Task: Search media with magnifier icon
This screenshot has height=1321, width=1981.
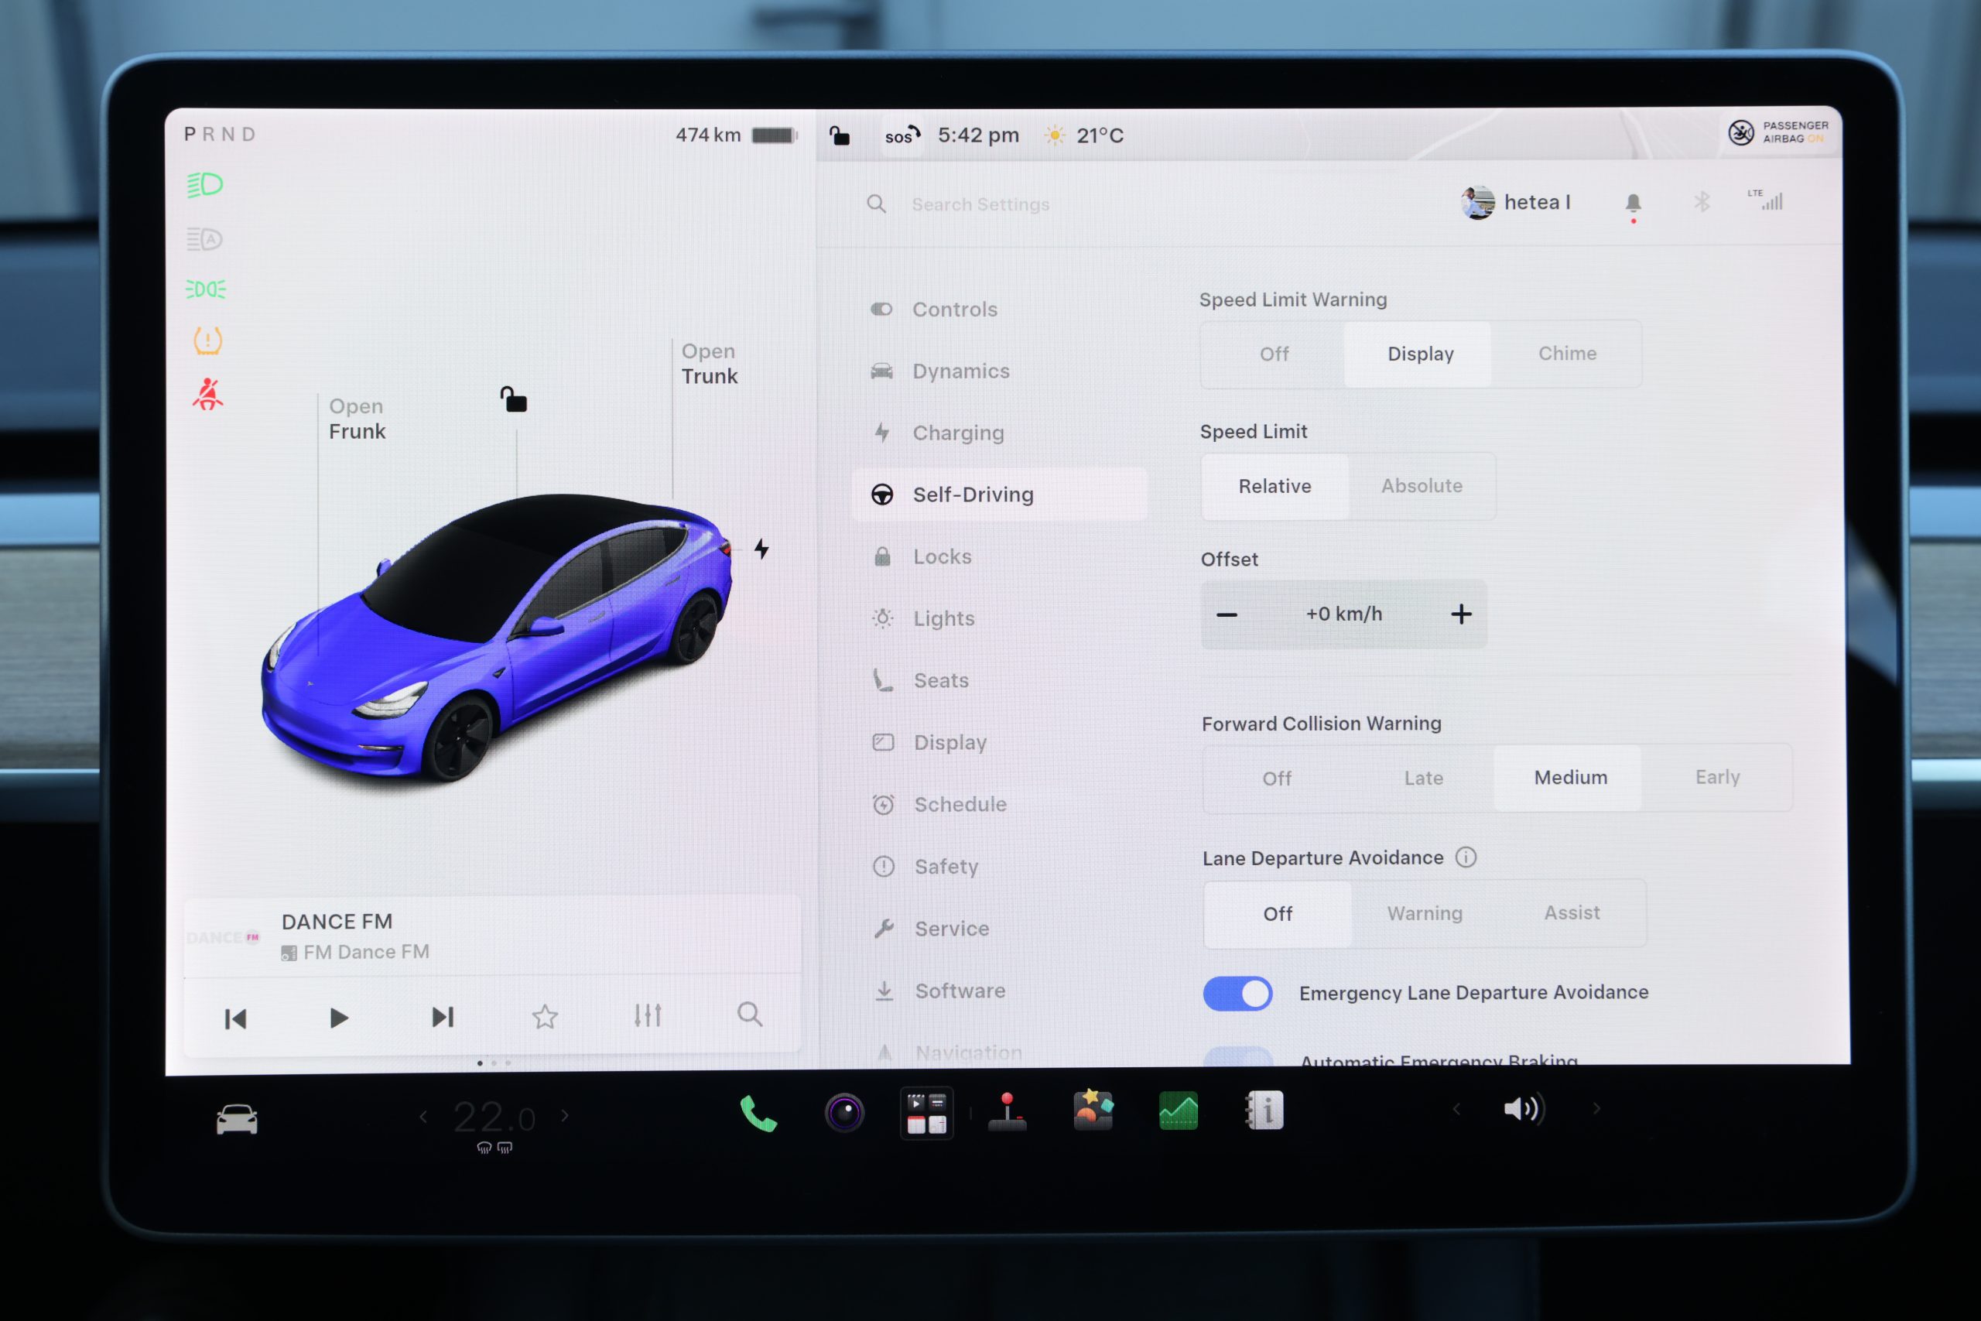Action: pyautogui.click(x=750, y=1015)
